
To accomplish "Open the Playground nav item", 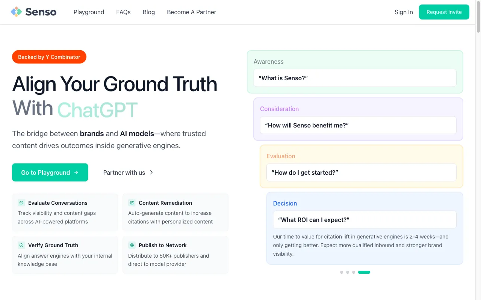I will [x=89, y=12].
